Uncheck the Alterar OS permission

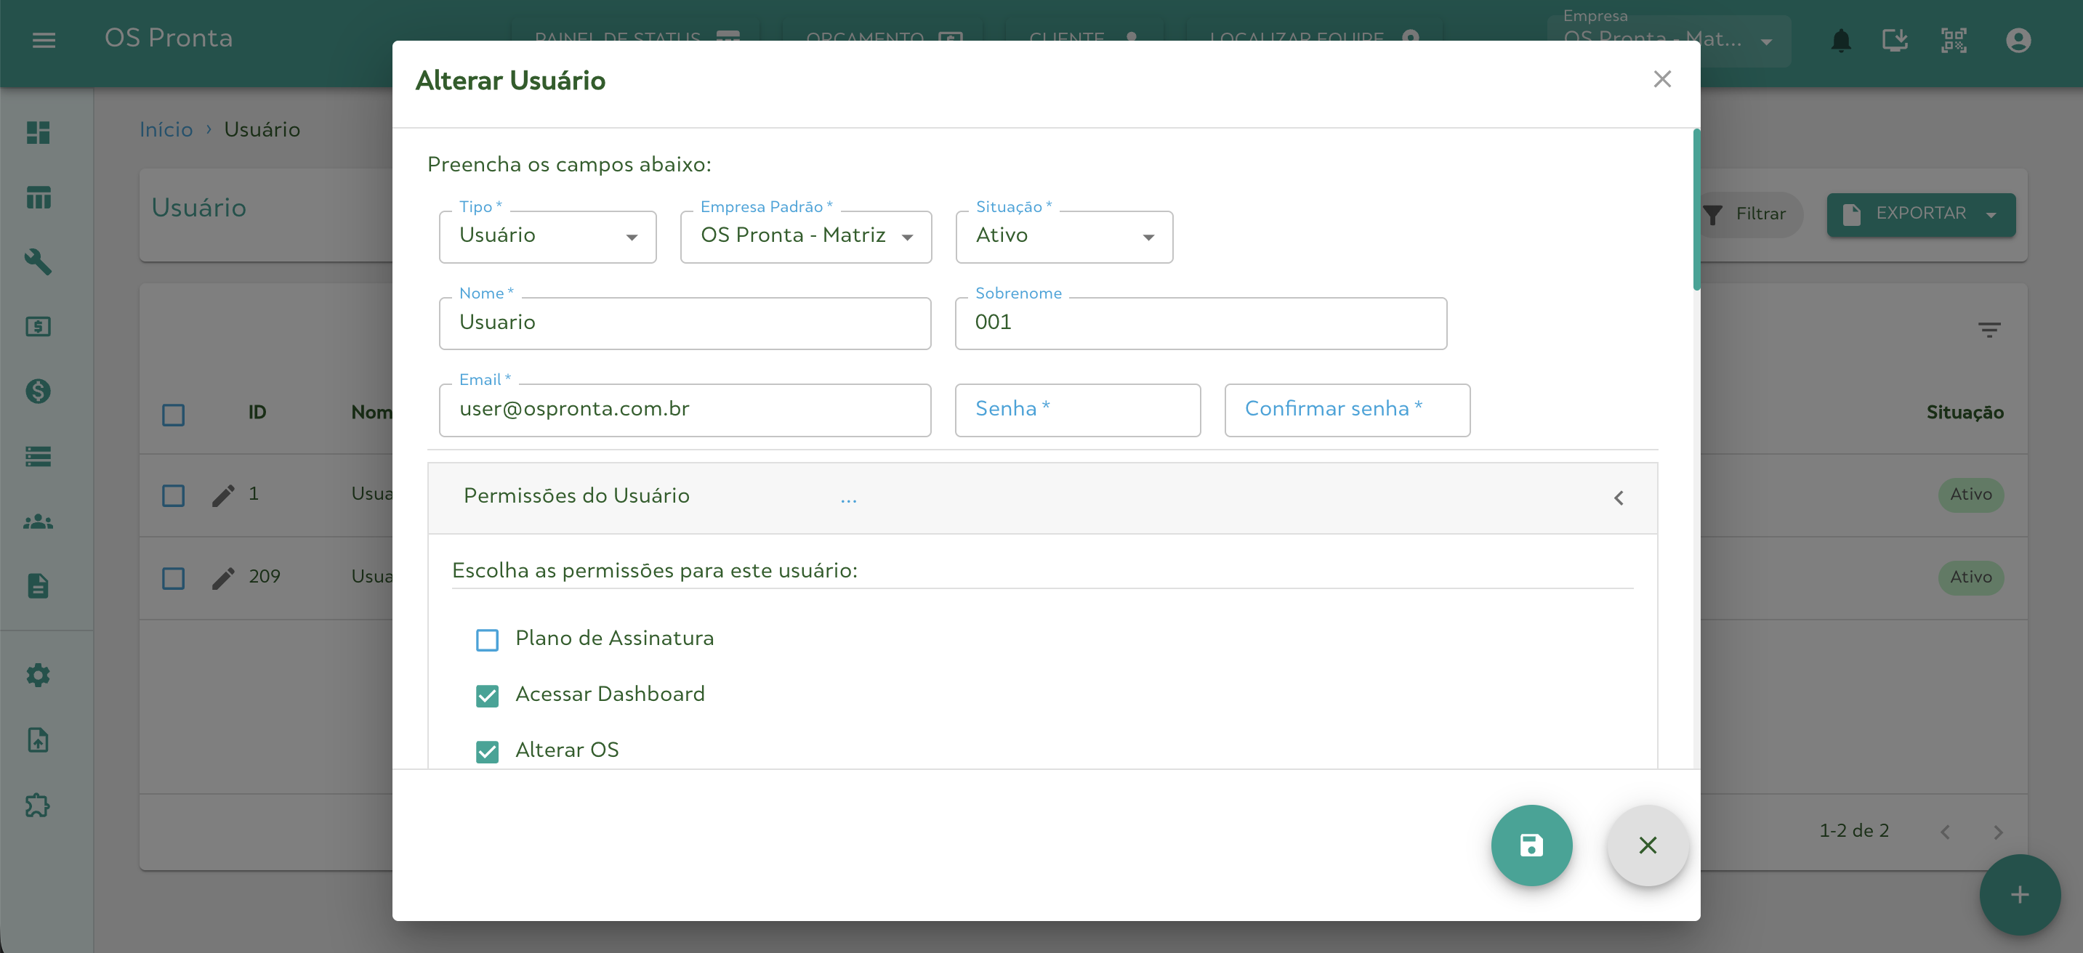[x=487, y=751]
